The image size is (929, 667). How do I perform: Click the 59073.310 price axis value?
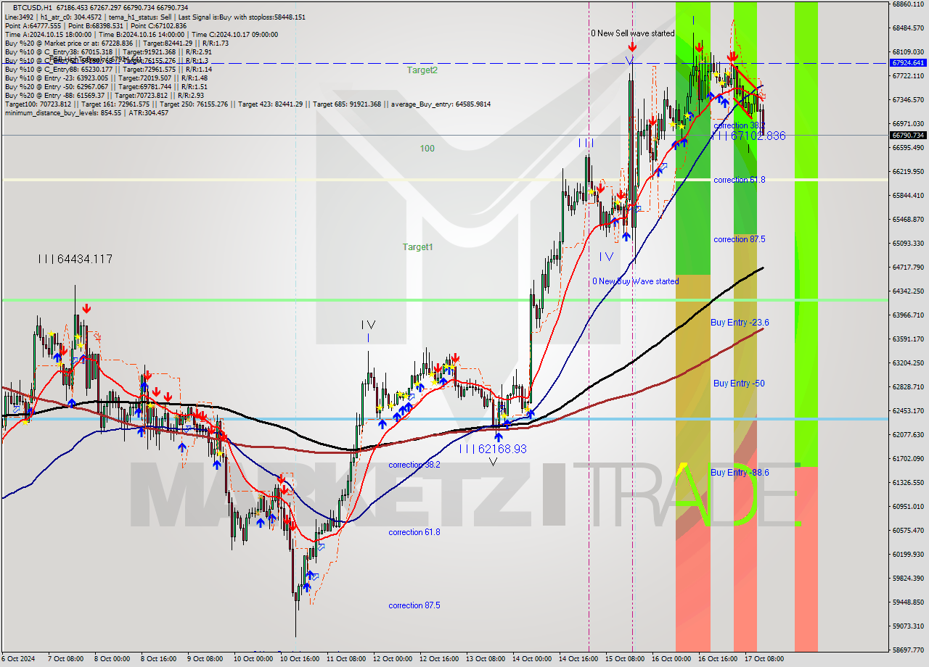pyautogui.click(x=908, y=626)
